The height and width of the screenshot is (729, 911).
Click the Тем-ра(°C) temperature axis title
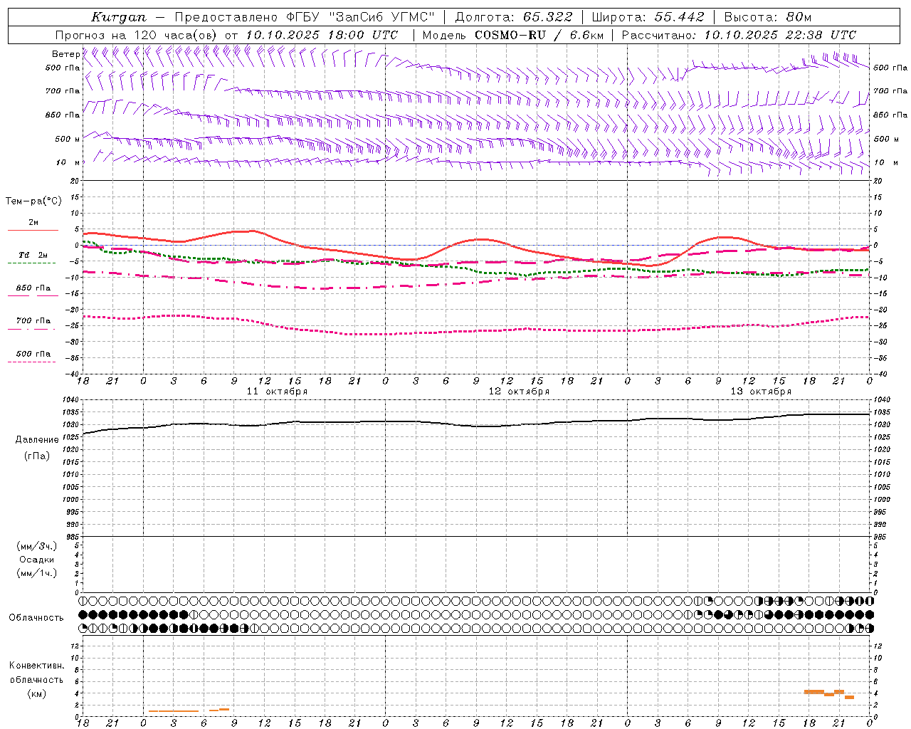33,201
